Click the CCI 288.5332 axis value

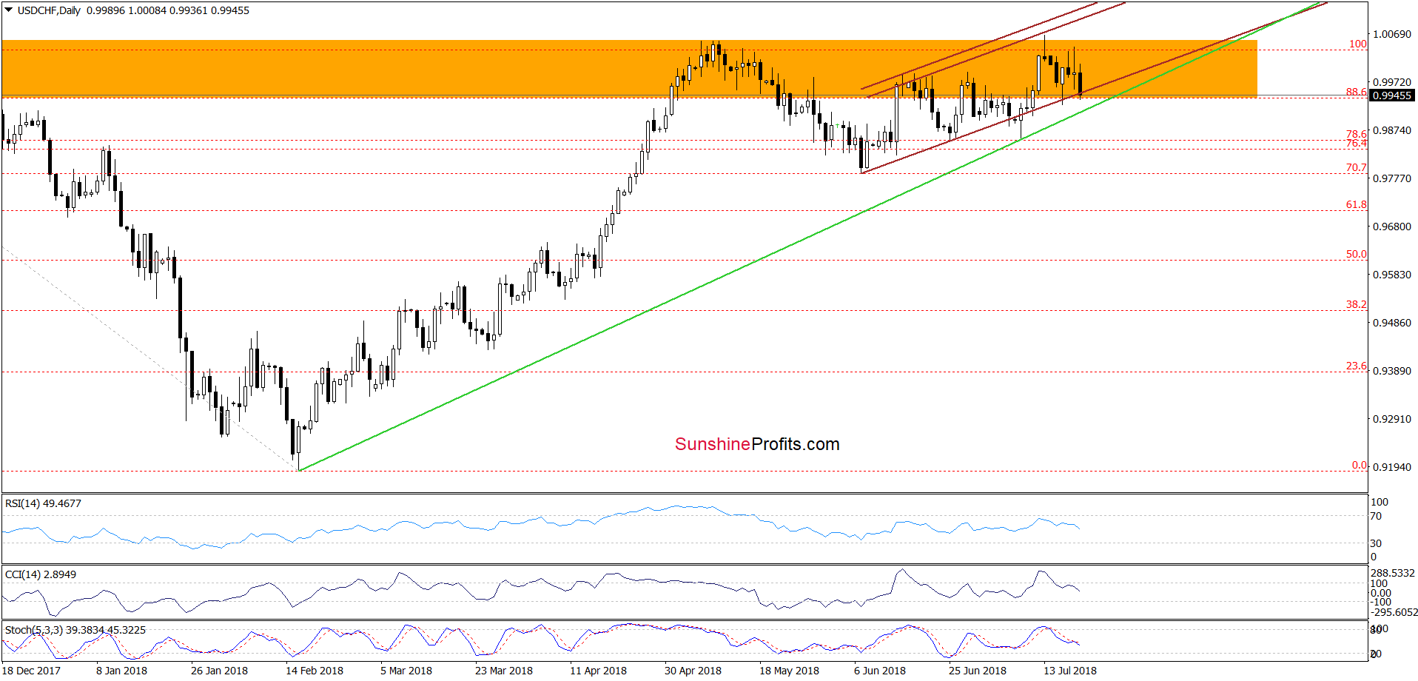point(1392,573)
